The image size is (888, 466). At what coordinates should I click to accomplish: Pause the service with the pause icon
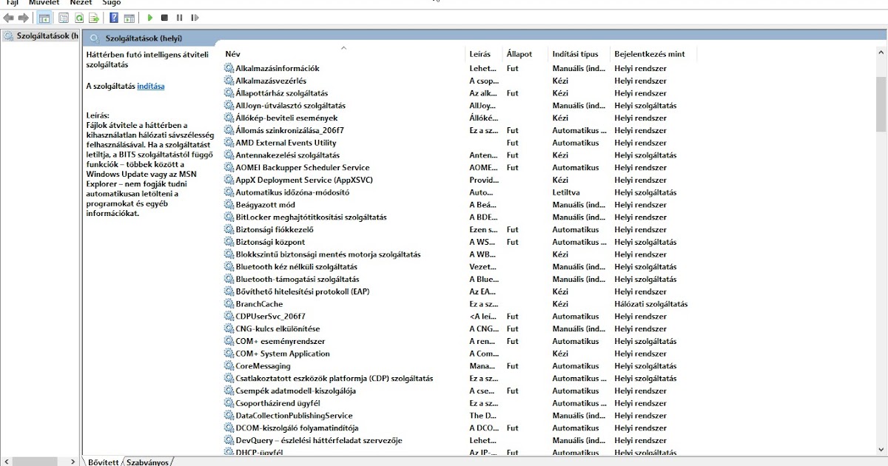(x=179, y=18)
